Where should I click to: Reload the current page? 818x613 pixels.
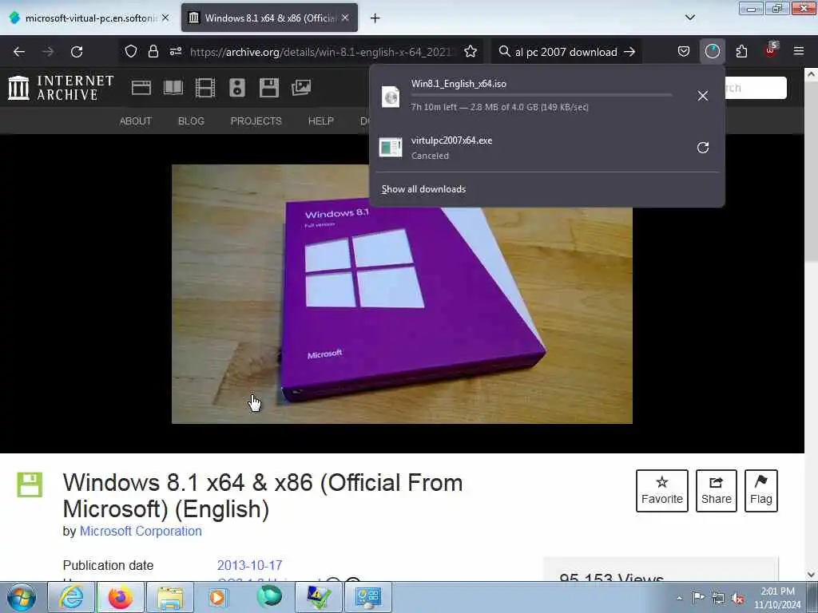pos(77,52)
